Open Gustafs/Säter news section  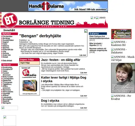click(x=8, y=40)
